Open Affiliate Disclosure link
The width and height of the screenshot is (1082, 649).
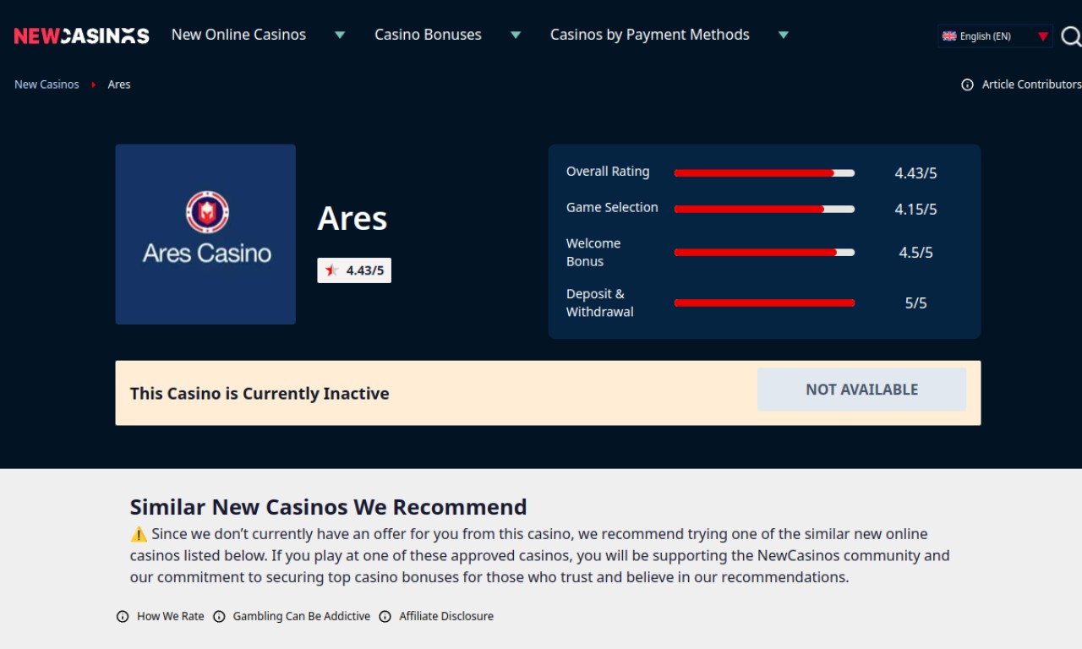click(x=446, y=616)
